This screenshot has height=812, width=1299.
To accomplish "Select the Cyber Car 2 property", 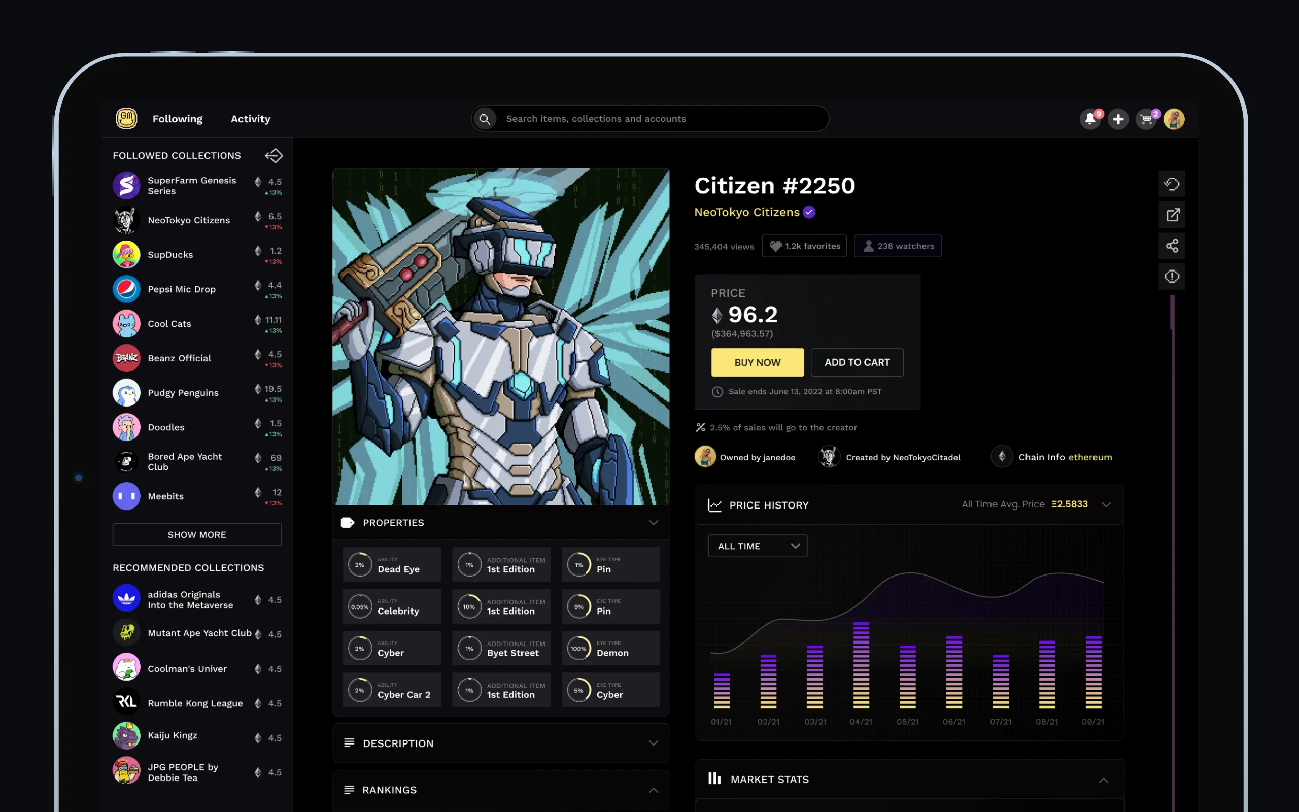I will point(392,690).
